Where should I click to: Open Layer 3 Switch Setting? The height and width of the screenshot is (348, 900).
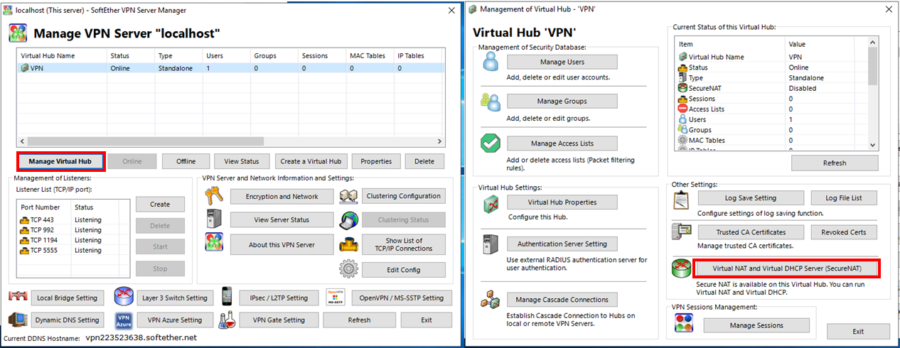[174, 298]
